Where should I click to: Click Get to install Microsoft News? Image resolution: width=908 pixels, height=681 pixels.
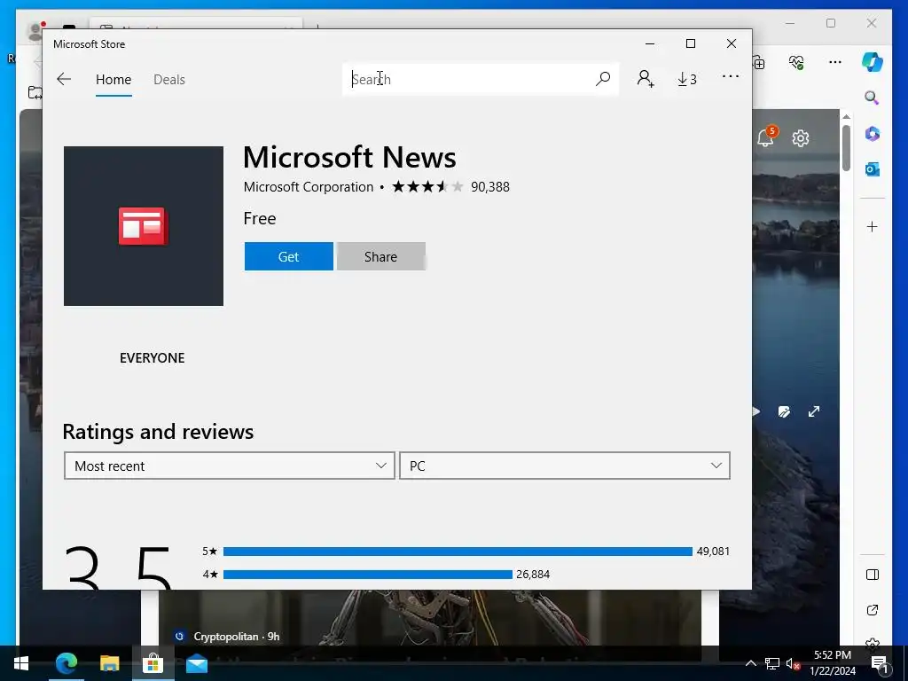tap(288, 256)
